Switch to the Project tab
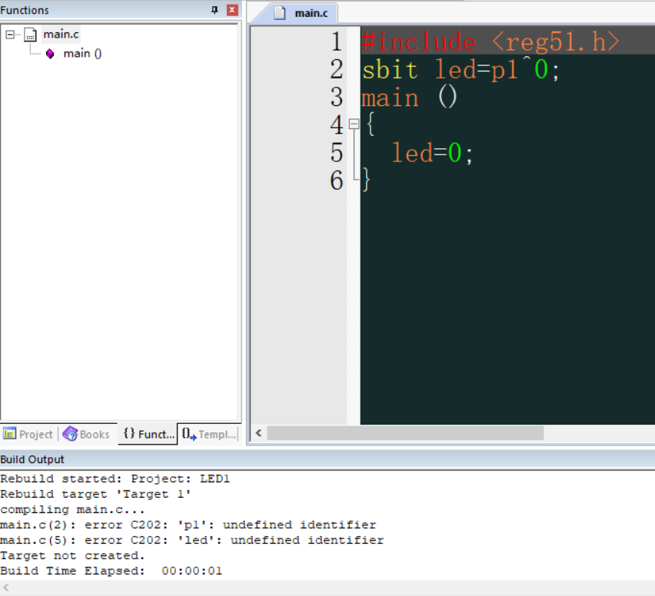 pyautogui.click(x=28, y=435)
